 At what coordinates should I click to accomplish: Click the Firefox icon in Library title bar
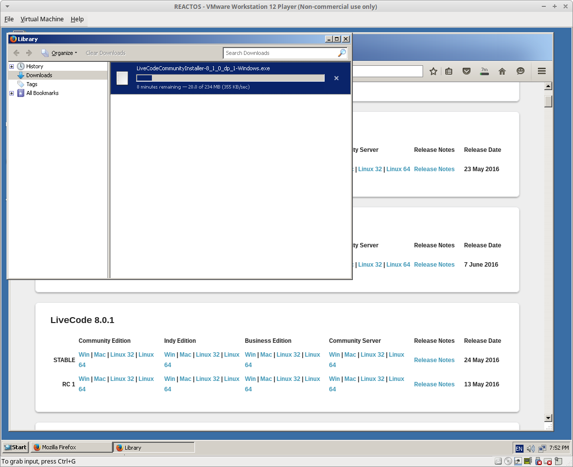click(x=13, y=39)
